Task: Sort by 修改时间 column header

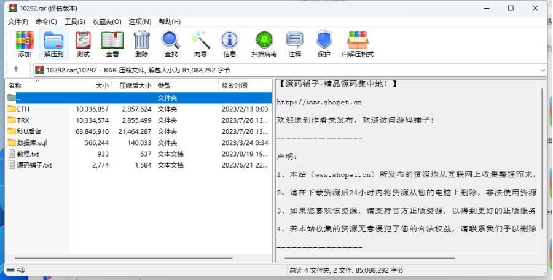Action: point(245,85)
